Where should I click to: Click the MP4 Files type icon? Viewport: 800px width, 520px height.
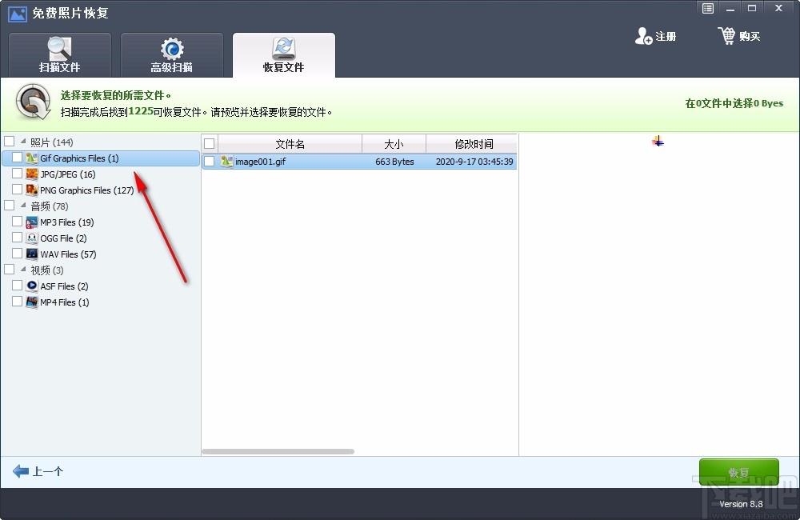(x=32, y=302)
